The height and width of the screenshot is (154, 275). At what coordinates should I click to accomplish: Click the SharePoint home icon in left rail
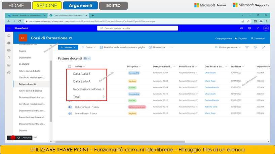(9, 35)
